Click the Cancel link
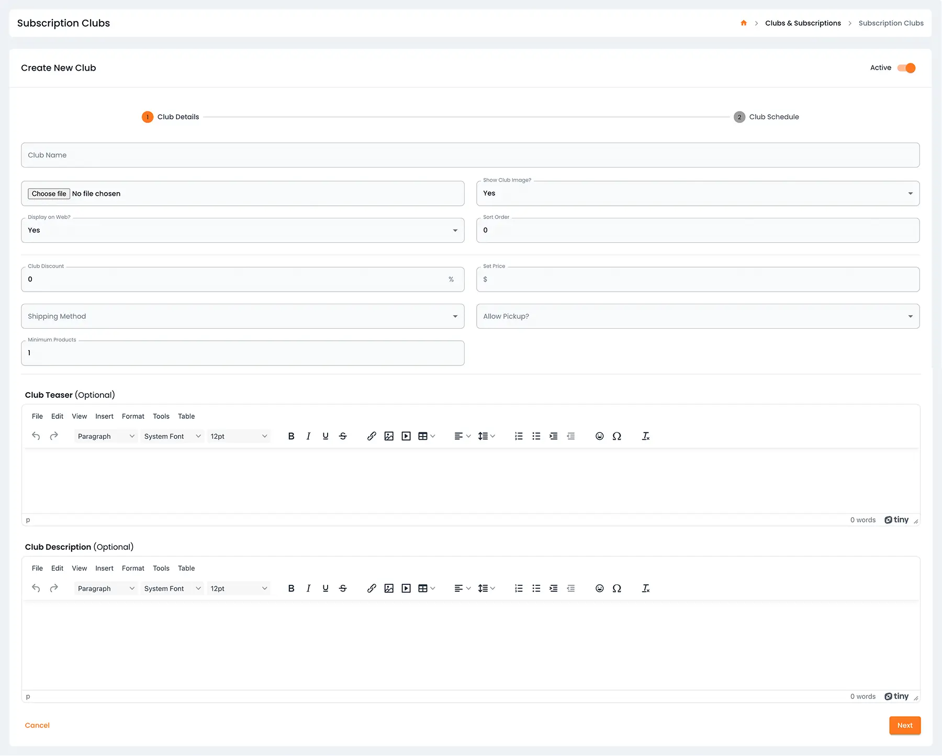942x756 pixels. click(x=37, y=726)
